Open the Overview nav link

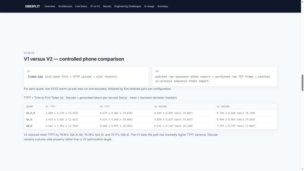coord(50,6)
